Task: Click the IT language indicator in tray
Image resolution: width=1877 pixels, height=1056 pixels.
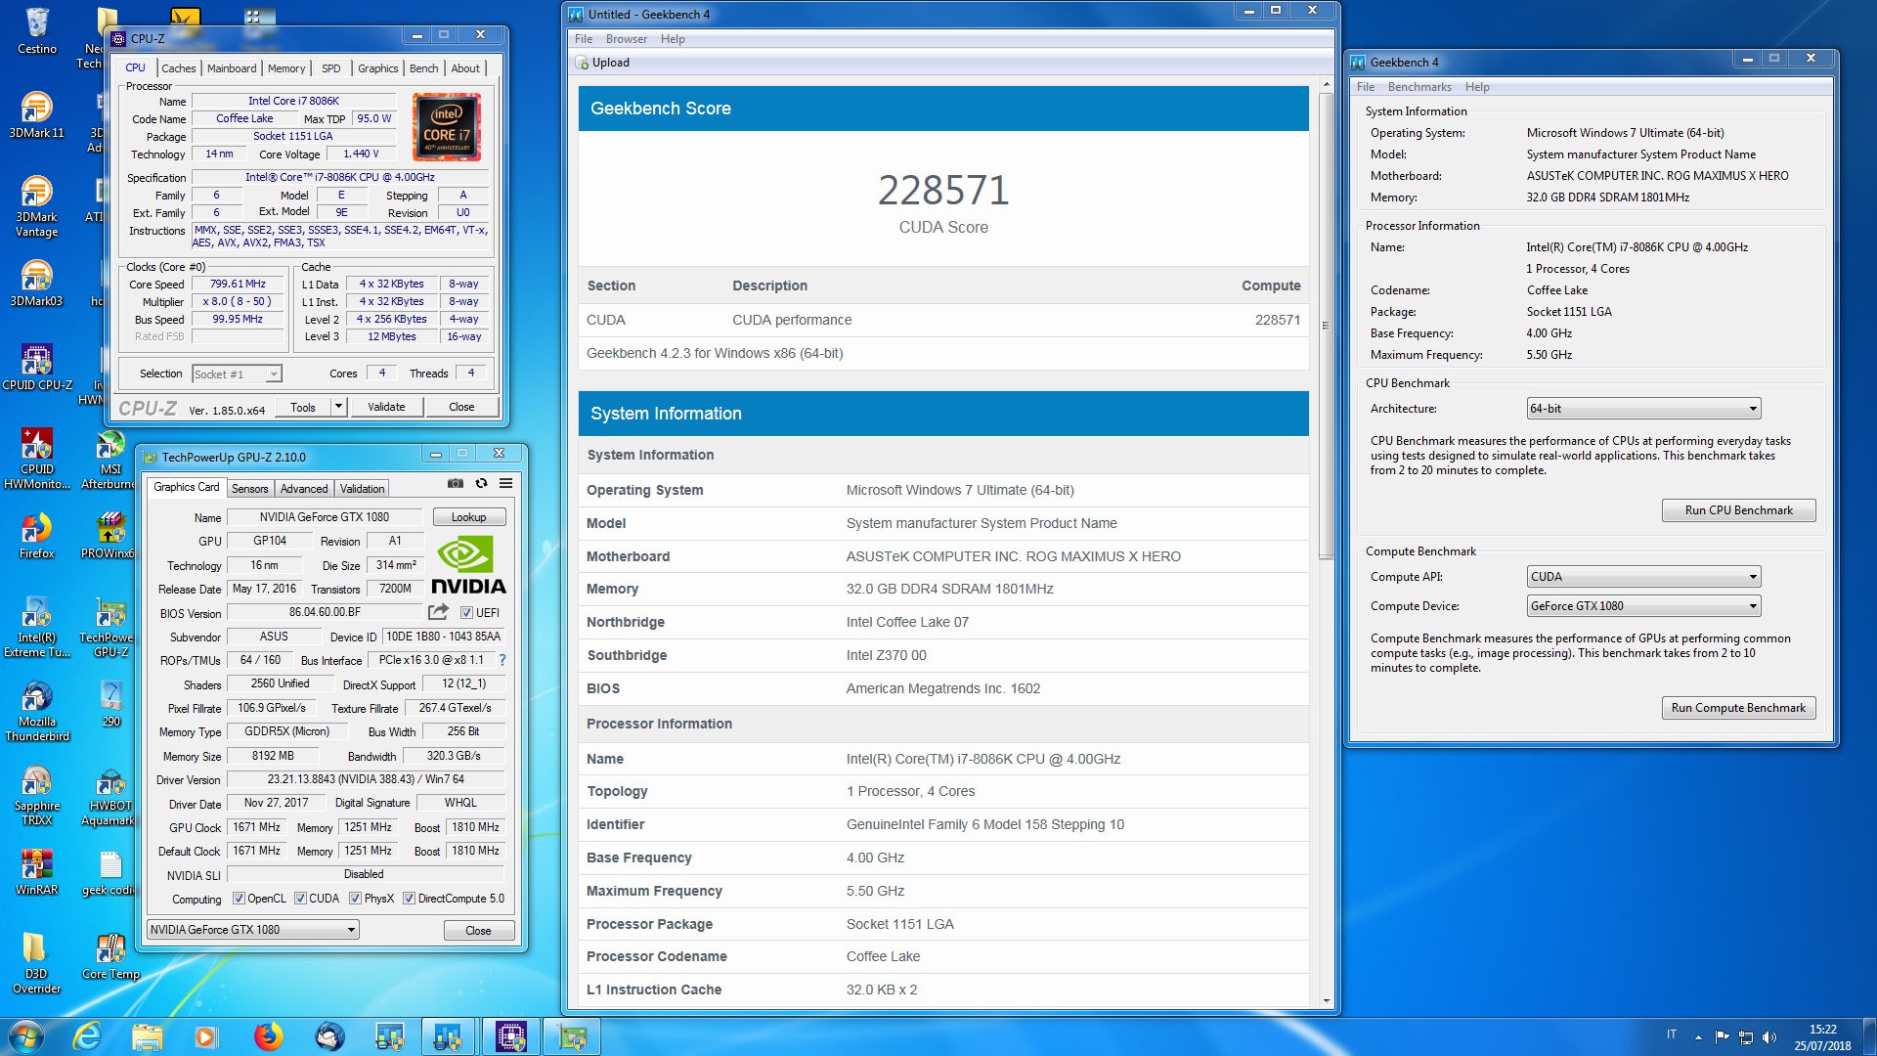Action: (x=1672, y=1034)
